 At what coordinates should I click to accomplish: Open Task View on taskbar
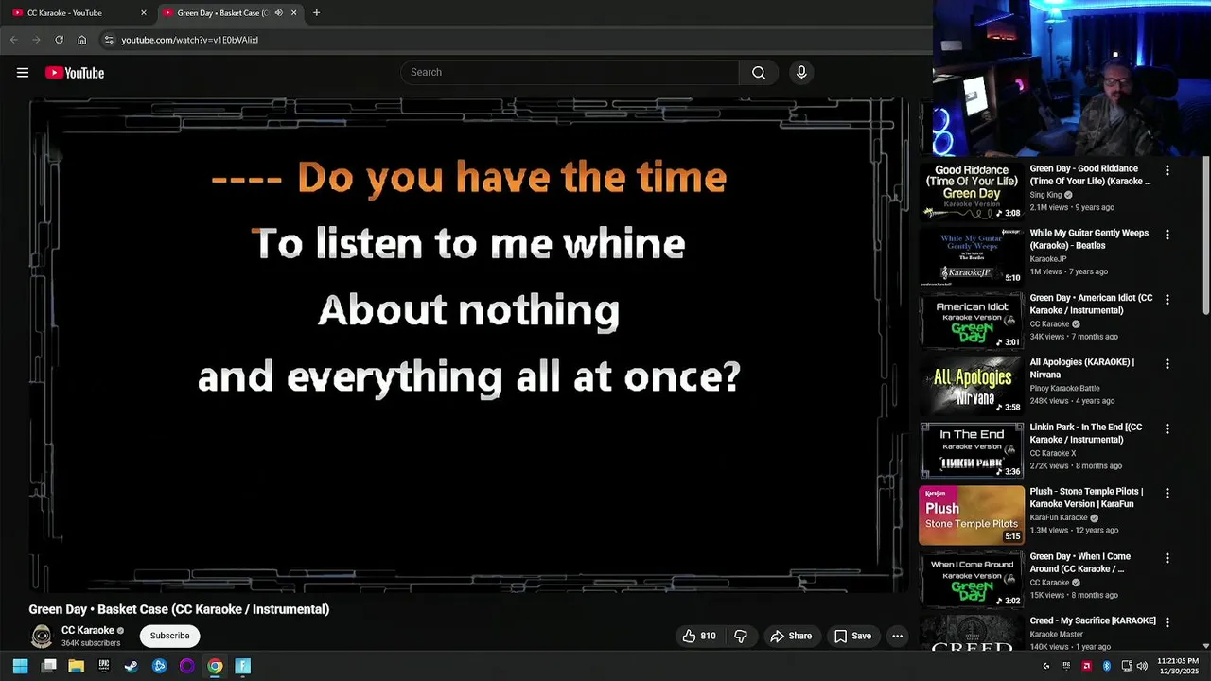click(49, 666)
